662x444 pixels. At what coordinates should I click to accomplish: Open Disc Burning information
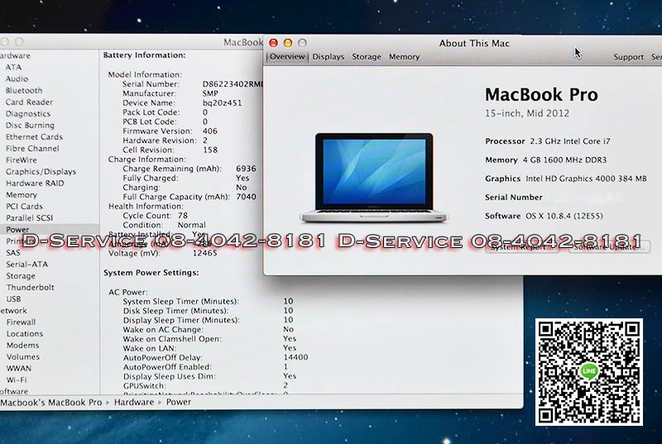pyautogui.click(x=30, y=125)
